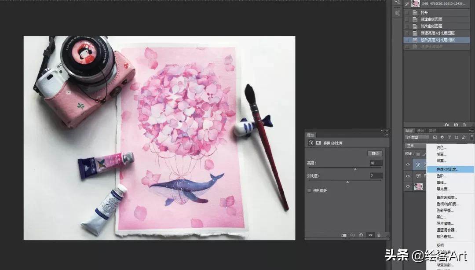Filter layers by type (T) icon

[x=449, y=137]
